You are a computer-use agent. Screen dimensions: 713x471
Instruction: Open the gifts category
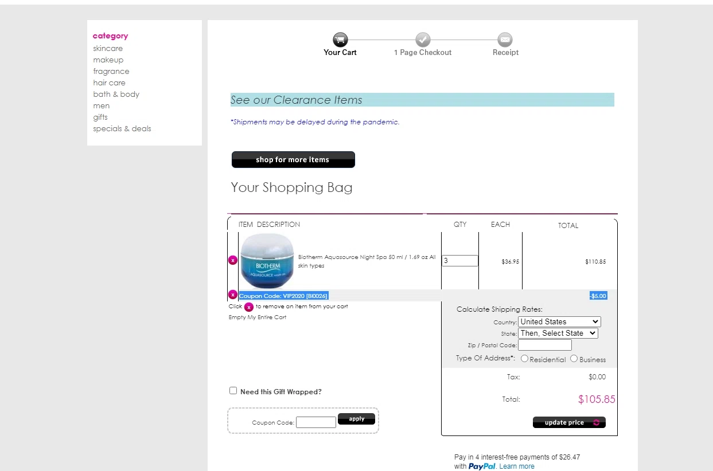coord(100,117)
